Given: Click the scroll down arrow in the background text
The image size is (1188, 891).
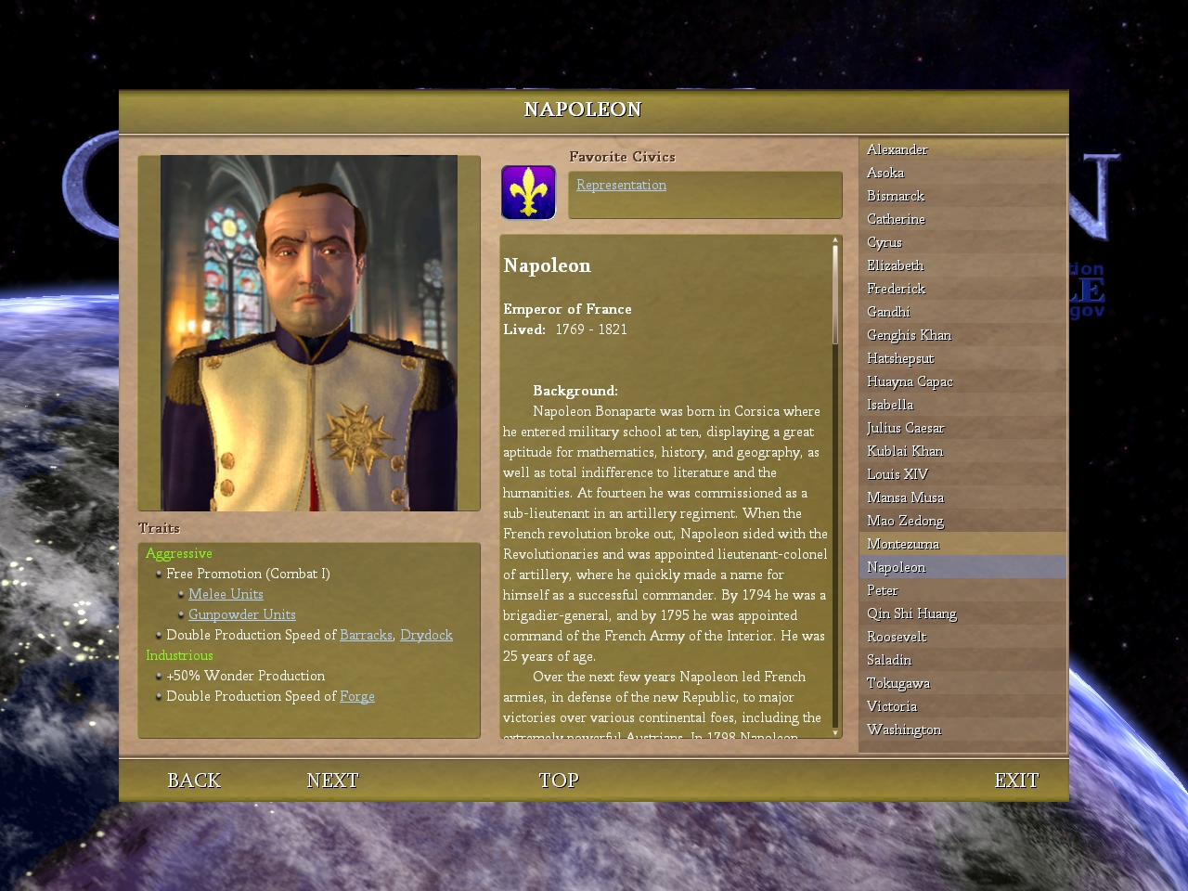Looking at the screenshot, I should click(x=835, y=732).
